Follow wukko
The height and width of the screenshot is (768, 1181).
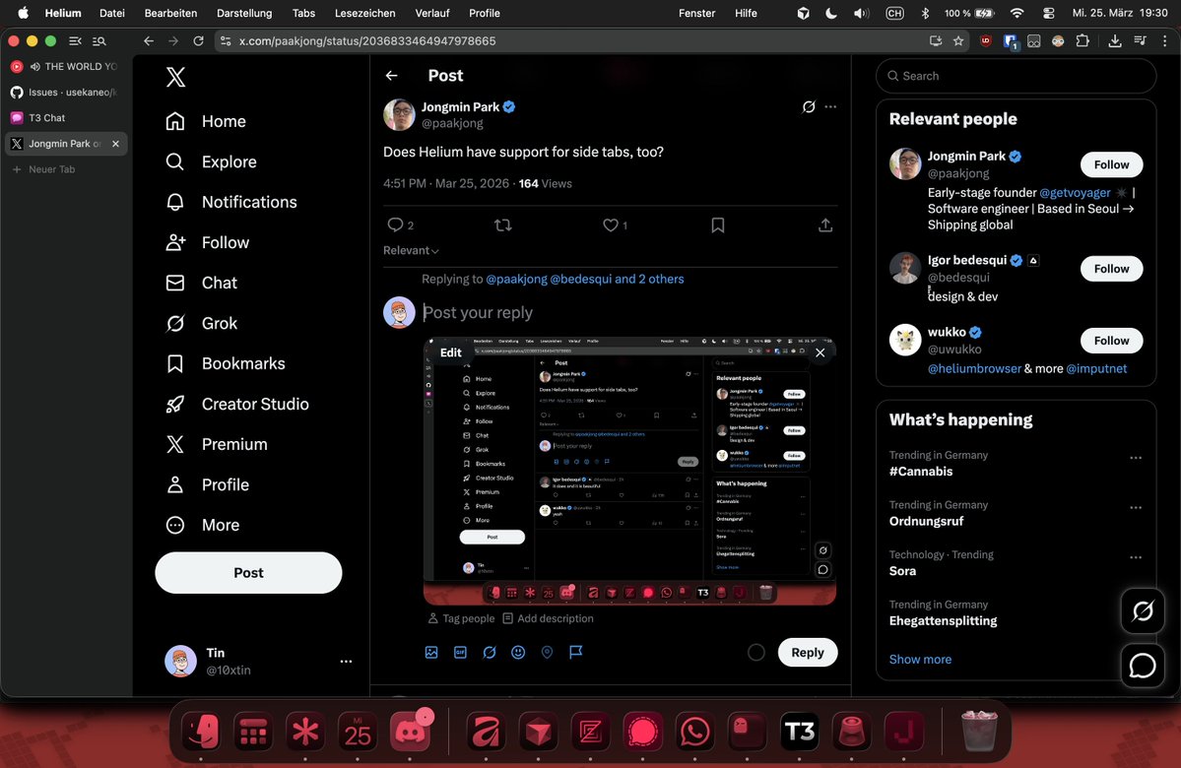1111,341
